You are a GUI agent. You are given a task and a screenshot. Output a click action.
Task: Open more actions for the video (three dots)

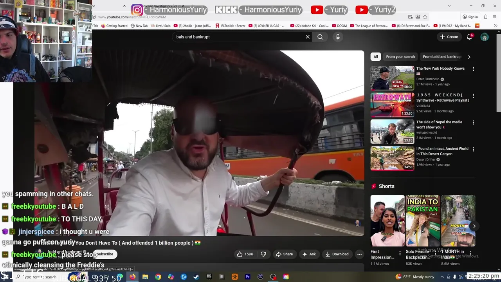tap(359, 254)
